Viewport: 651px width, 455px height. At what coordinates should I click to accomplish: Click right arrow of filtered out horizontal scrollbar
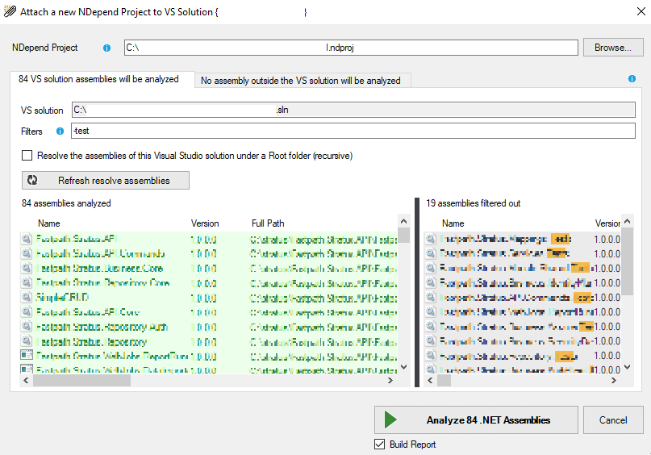click(x=614, y=380)
